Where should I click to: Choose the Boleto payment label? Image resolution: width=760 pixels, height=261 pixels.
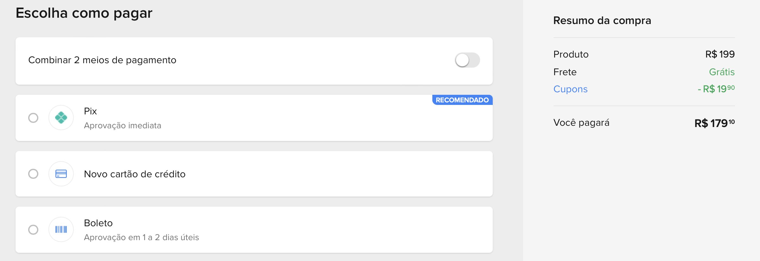[x=98, y=223]
